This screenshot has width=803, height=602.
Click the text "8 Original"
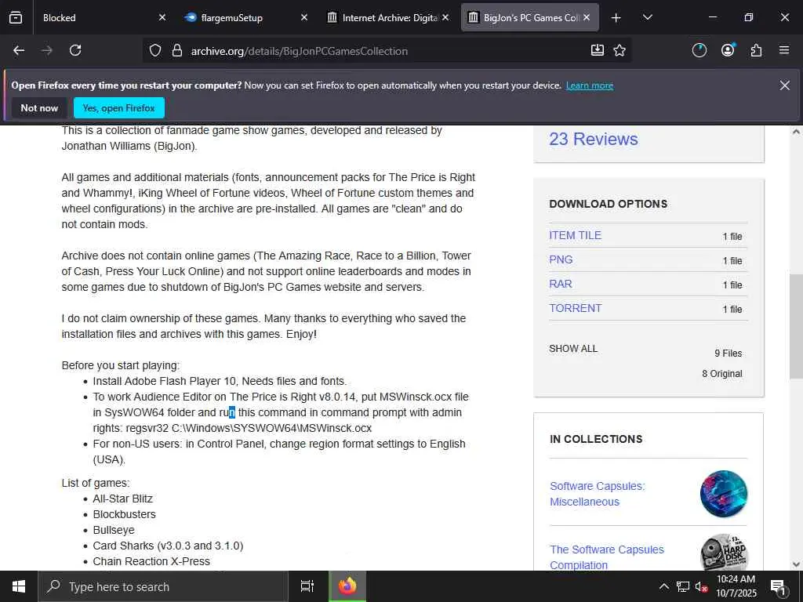click(722, 374)
